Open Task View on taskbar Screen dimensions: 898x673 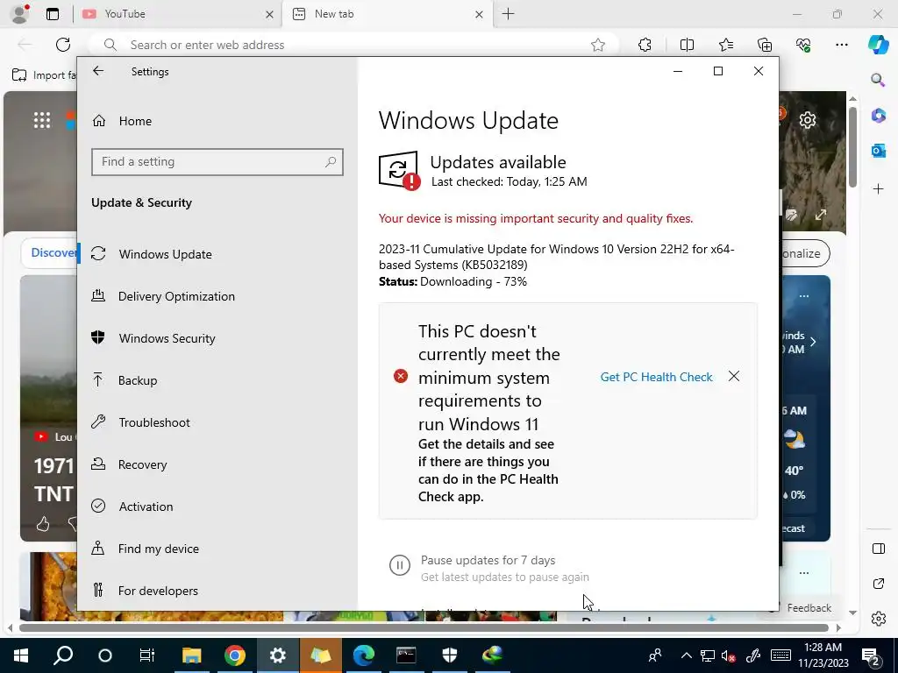click(x=147, y=655)
